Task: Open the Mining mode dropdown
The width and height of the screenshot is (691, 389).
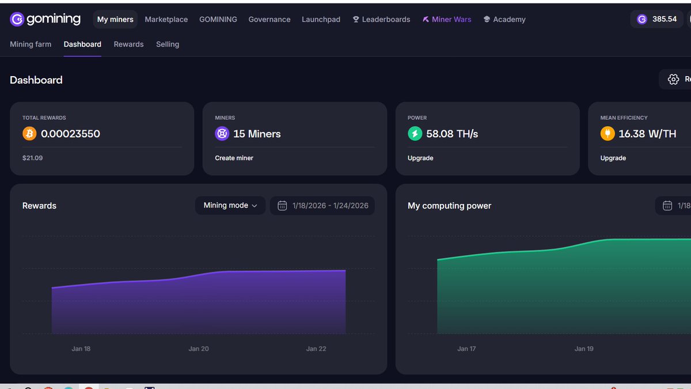Action: coord(230,206)
